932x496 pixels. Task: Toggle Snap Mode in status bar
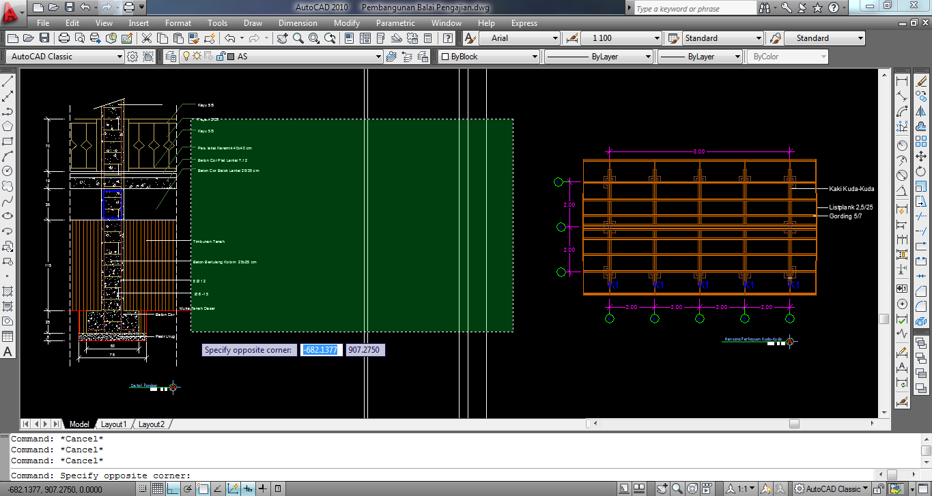(144, 488)
